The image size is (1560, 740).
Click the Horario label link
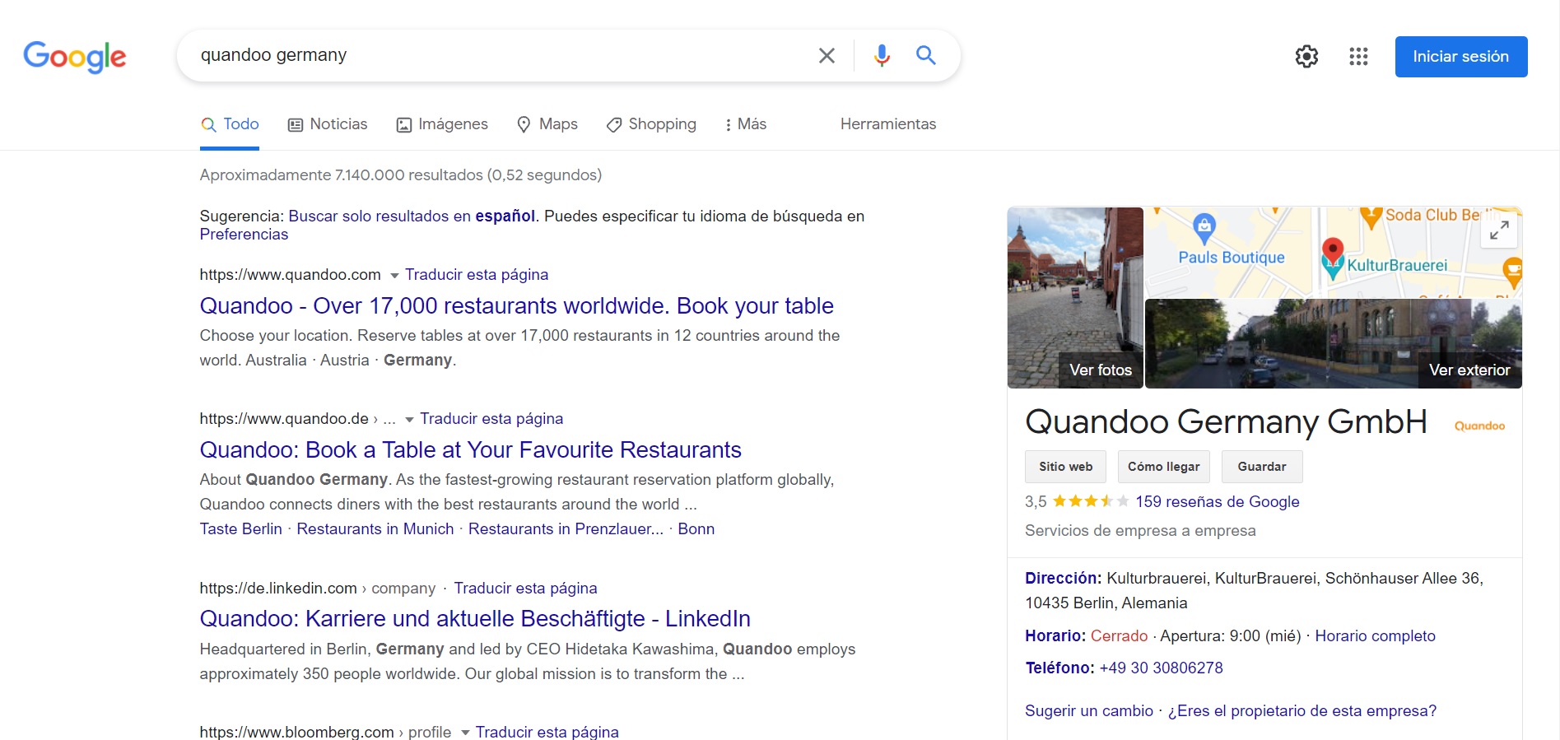click(x=1055, y=635)
